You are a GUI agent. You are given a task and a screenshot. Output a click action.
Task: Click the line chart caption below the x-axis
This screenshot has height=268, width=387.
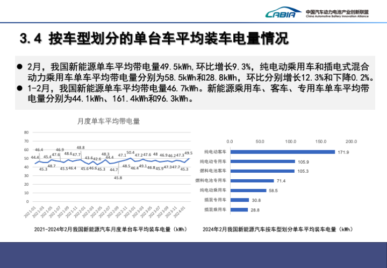[109, 229]
